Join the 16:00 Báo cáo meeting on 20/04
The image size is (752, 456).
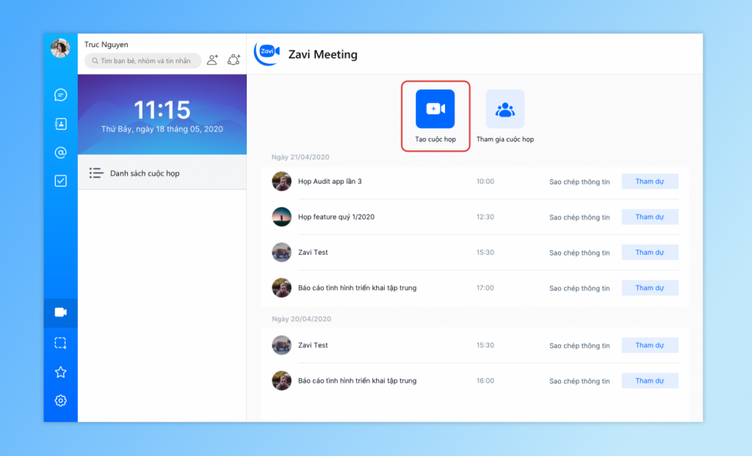point(650,381)
